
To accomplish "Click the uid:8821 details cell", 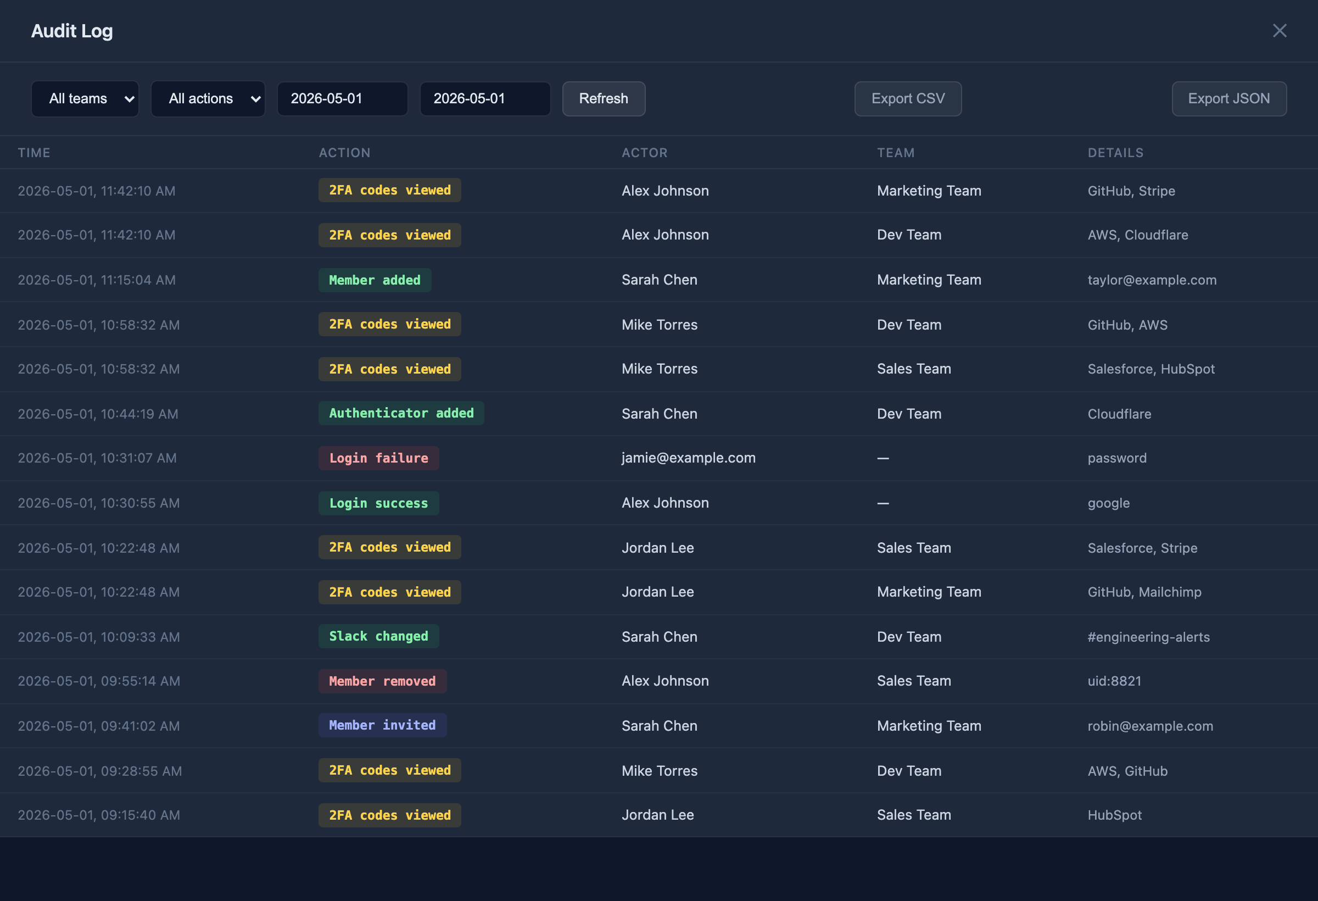I will pos(1114,681).
